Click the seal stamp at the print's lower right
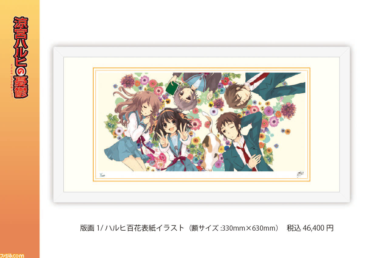 300,175
